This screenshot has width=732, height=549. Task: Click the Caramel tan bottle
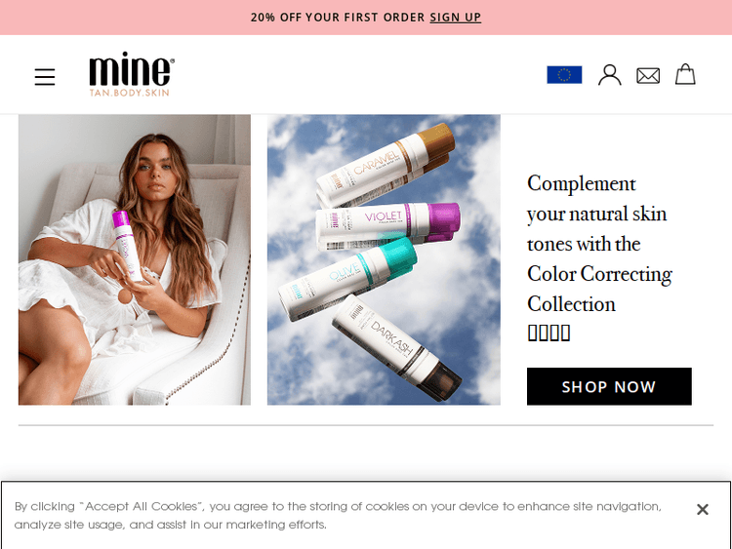click(x=386, y=165)
